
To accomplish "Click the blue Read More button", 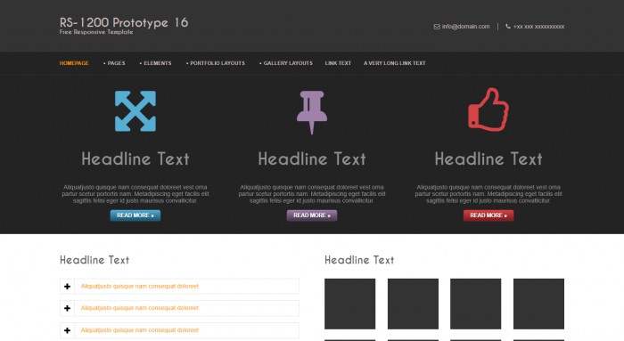I will coord(135,215).
